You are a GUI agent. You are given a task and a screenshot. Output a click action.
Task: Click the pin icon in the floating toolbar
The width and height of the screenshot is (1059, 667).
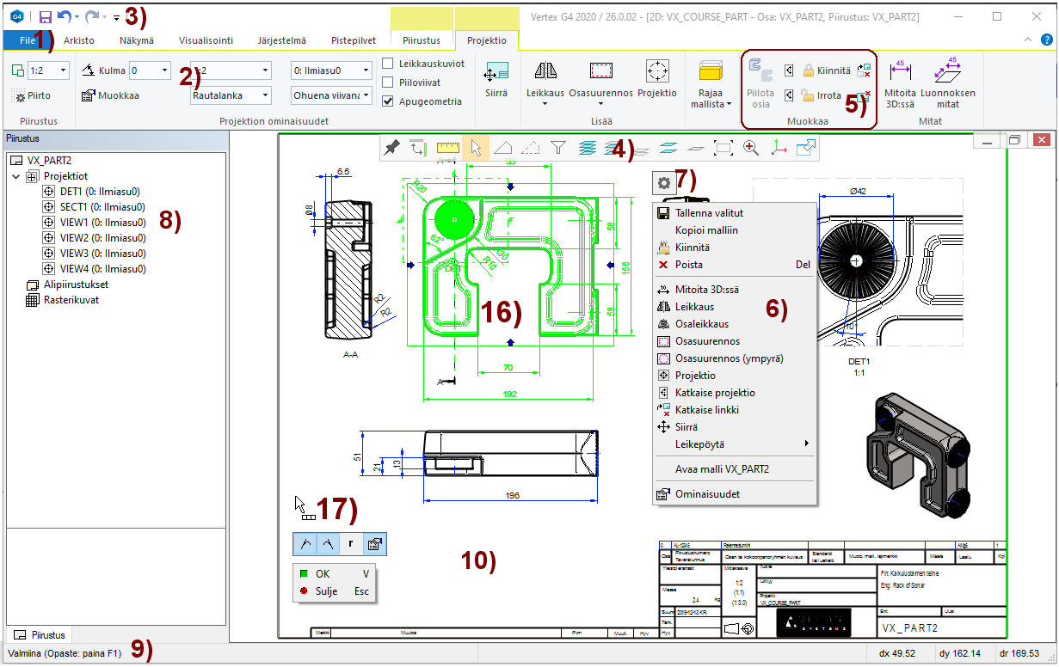(x=391, y=149)
